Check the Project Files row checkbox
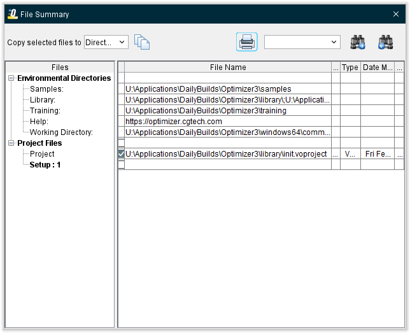The image size is (410, 333). click(x=121, y=143)
